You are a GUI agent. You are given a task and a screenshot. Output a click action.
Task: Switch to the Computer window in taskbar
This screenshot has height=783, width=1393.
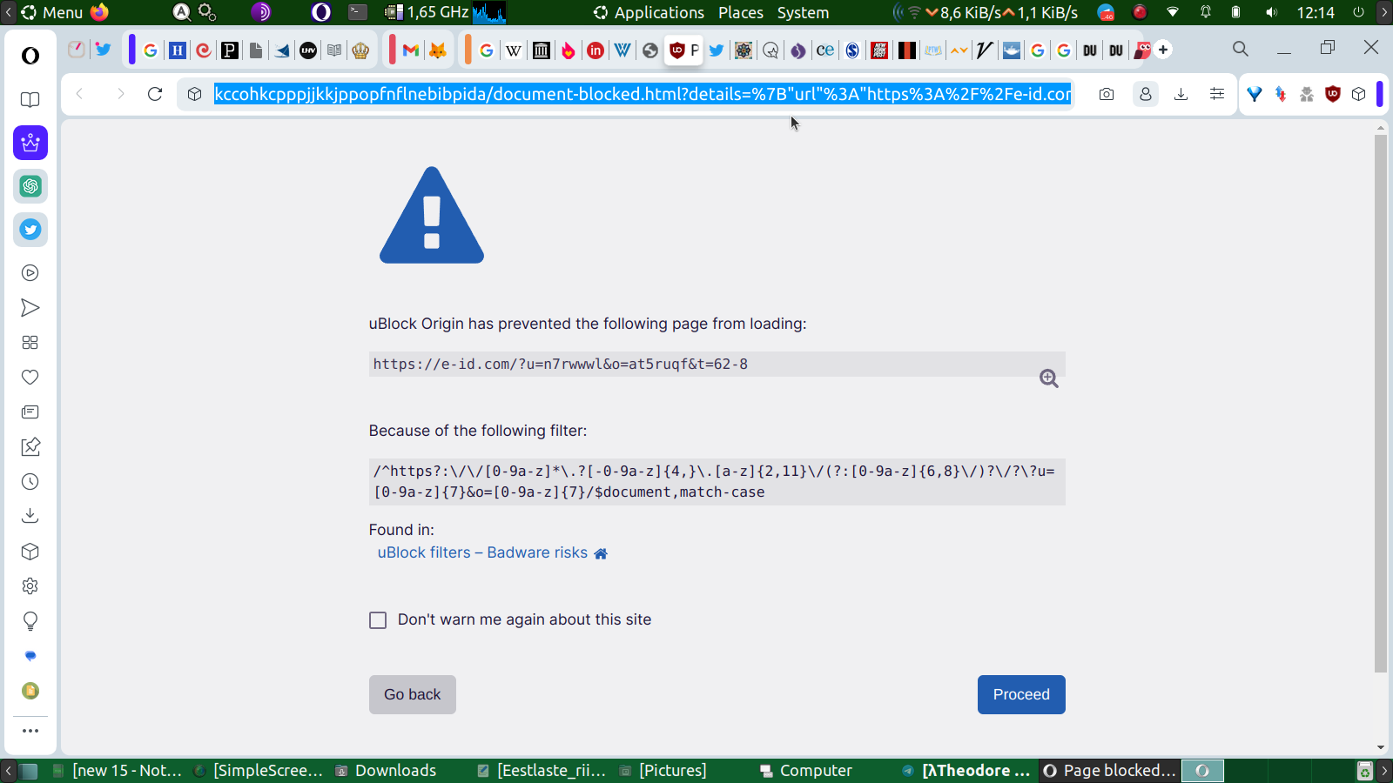point(806,771)
